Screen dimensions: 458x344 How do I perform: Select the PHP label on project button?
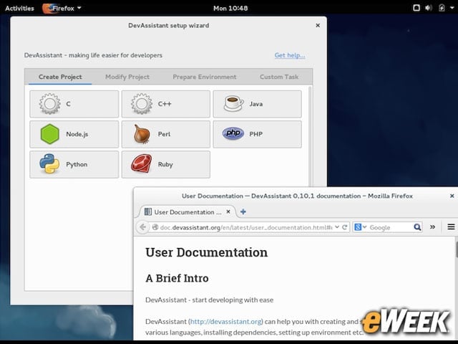pos(256,134)
